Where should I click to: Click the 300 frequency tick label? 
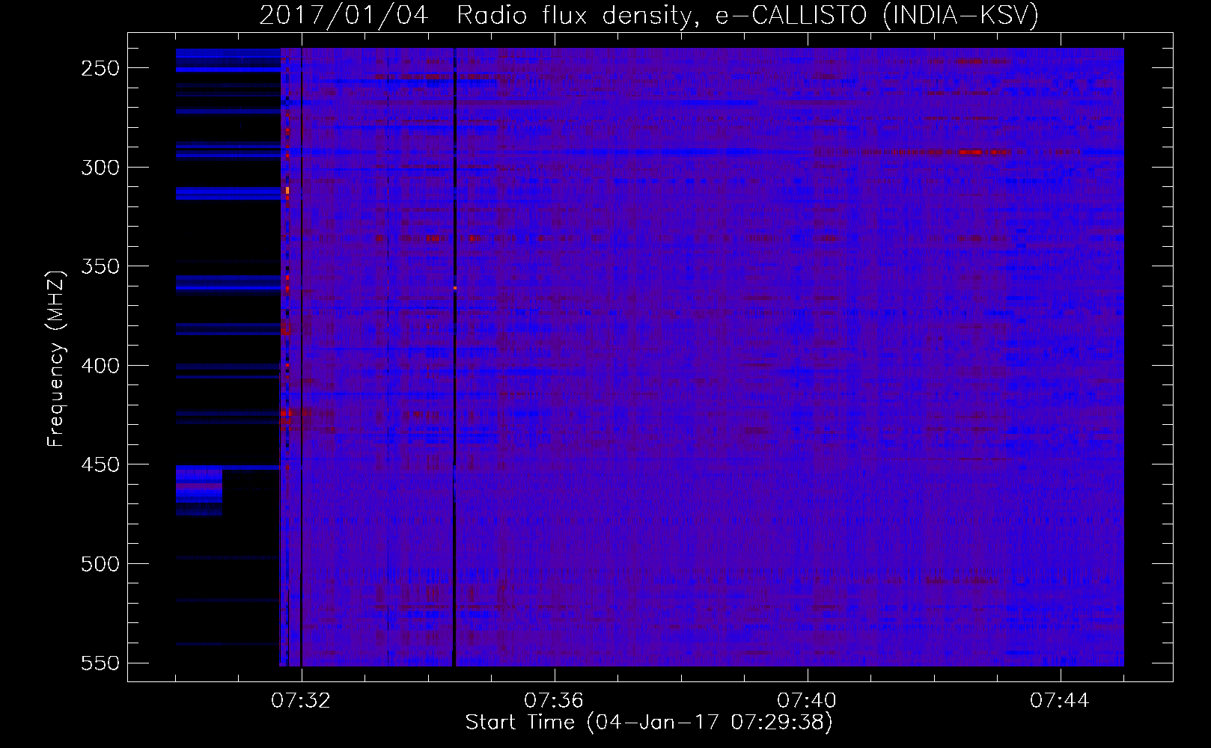[x=100, y=168]
